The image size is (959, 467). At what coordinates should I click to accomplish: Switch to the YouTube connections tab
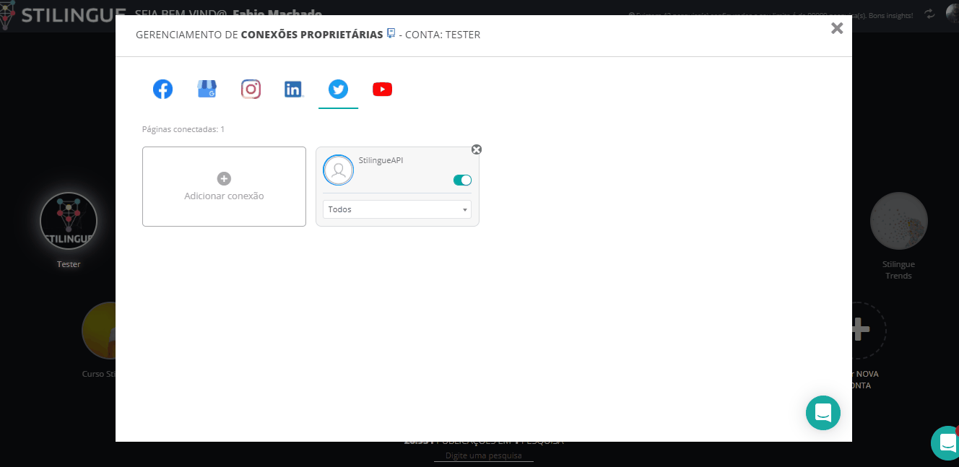click(382, 90)
